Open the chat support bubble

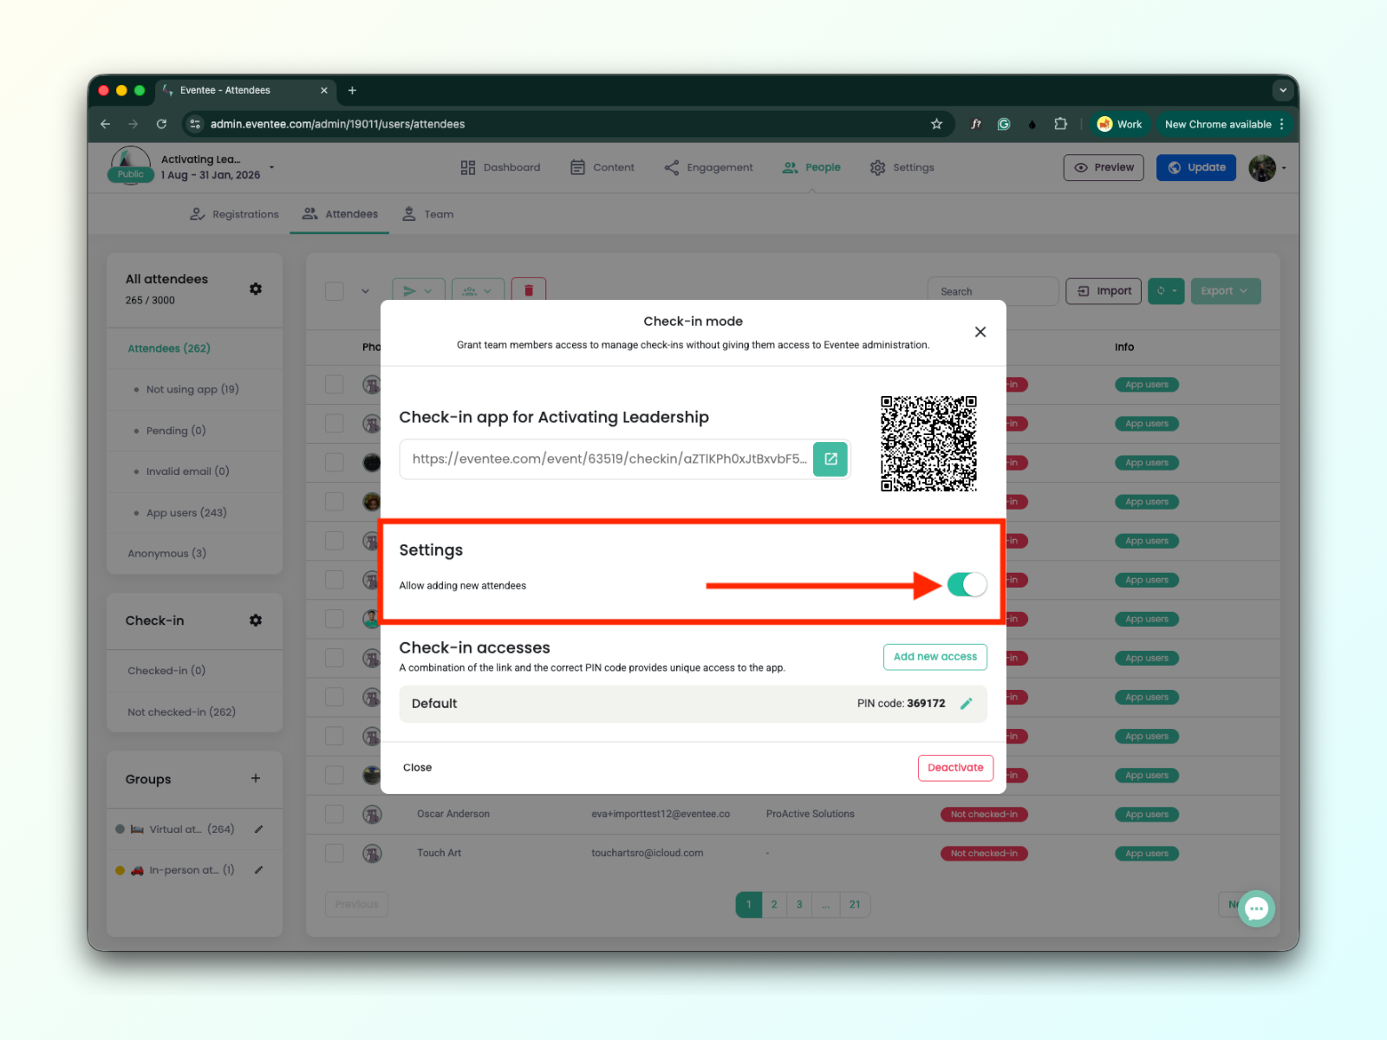[x=1256, y=909]
